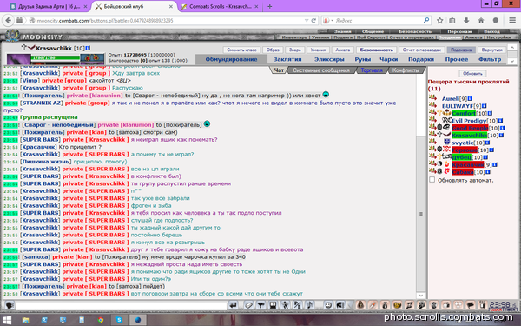Click the chat message input field
Viewport: 521px width, 326px height.
(121, 306)
